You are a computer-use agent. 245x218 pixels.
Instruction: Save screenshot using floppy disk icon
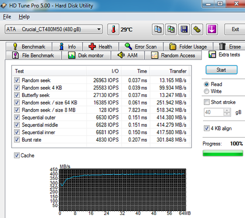(184, 29)
